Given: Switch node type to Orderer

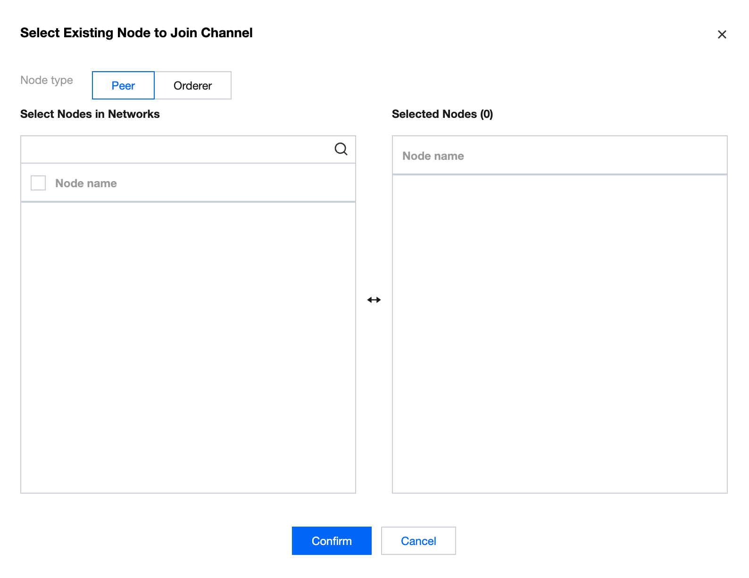Looking at the screenshot, I should (x=192, y=85).
